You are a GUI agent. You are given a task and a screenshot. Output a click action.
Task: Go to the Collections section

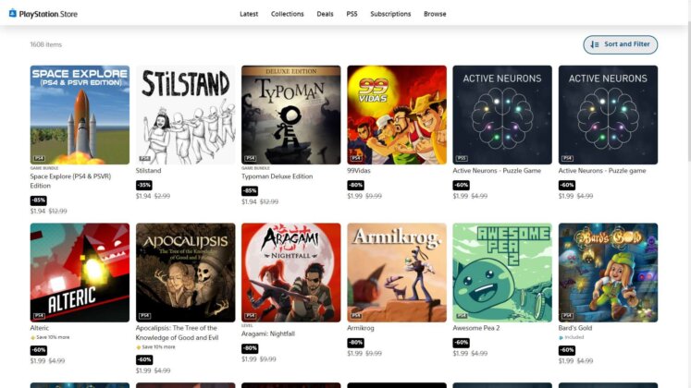pyautogui.click(x=288, y=14)
